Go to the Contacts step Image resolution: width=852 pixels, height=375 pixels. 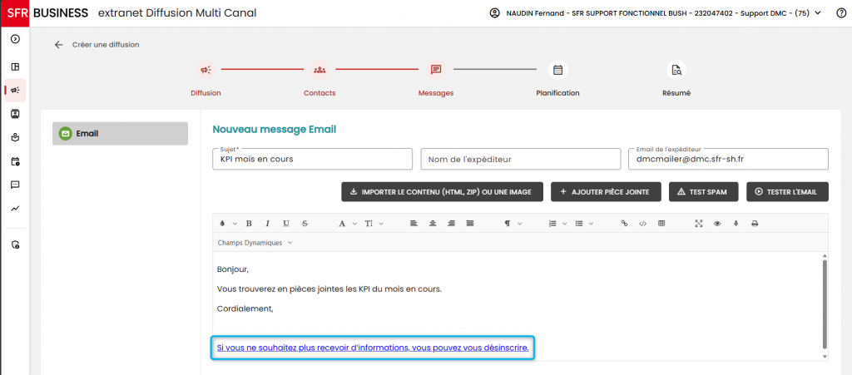319,79
